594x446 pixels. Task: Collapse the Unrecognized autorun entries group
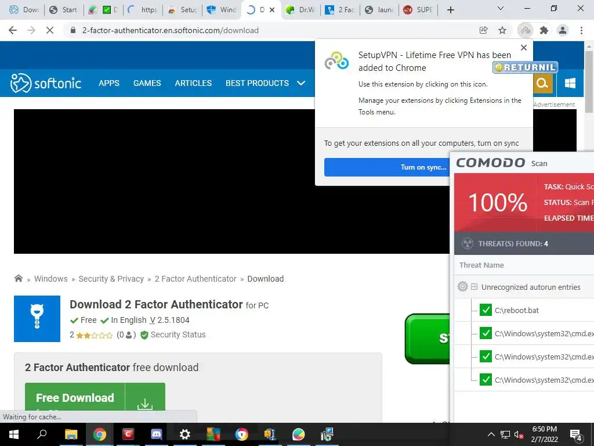click(x=474, y=287)
